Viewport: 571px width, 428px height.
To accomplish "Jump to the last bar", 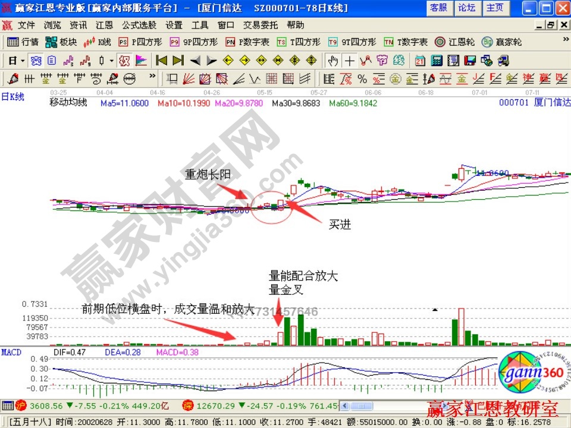I will [x=178, y=61].
